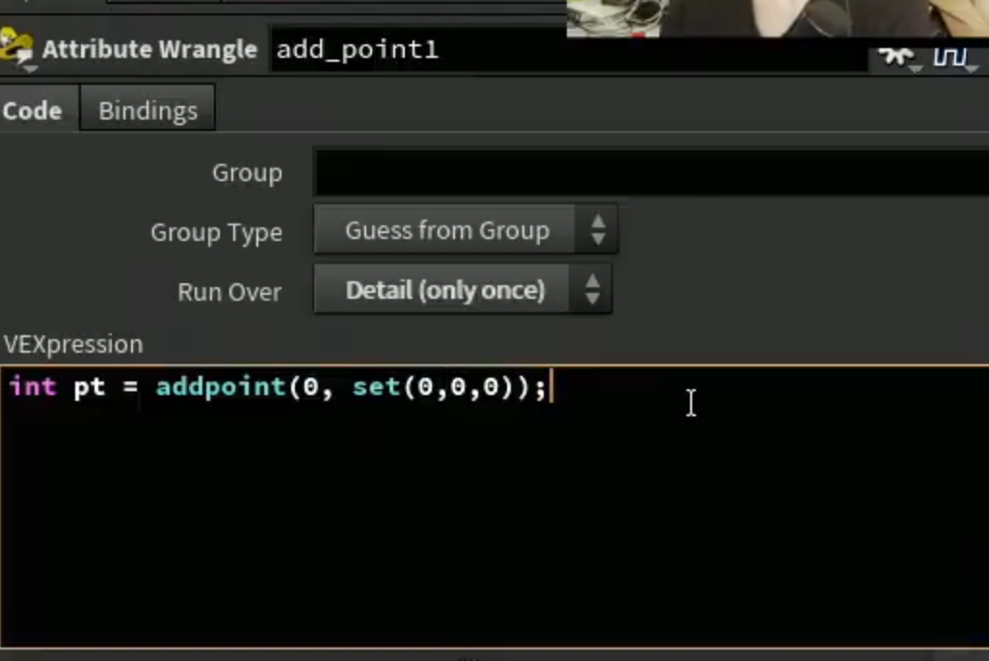Focus the Group input field
The width and height of the screenshot is (989, 661).
click(x=651, y=172)
